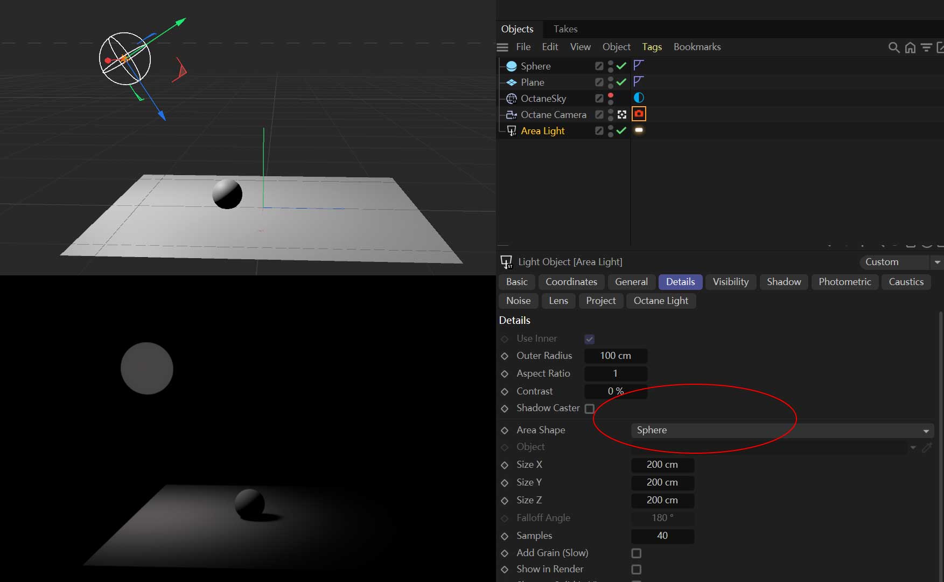Switch to the Photometric tab
This screenshot has width=944, height=582.
(845, 282)
